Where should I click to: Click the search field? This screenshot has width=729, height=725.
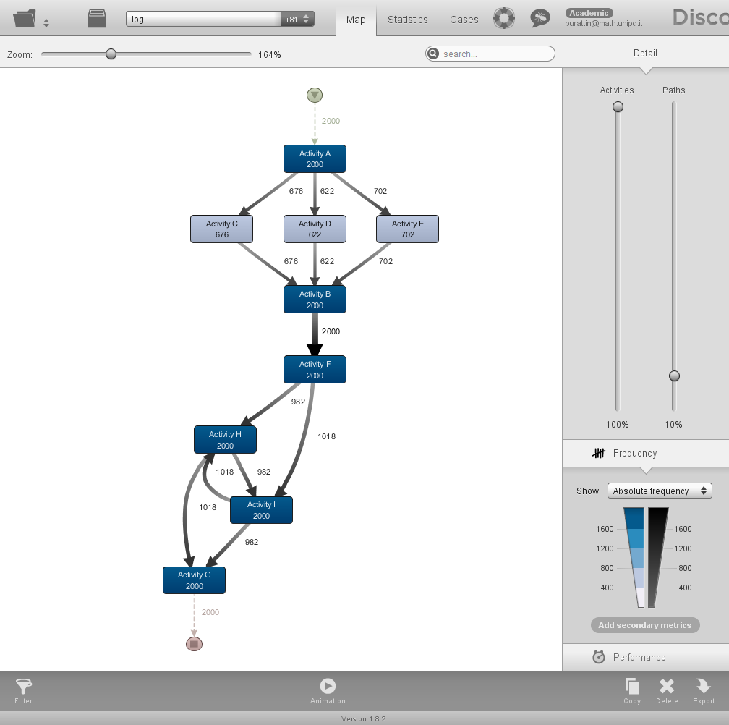[490, 54]
